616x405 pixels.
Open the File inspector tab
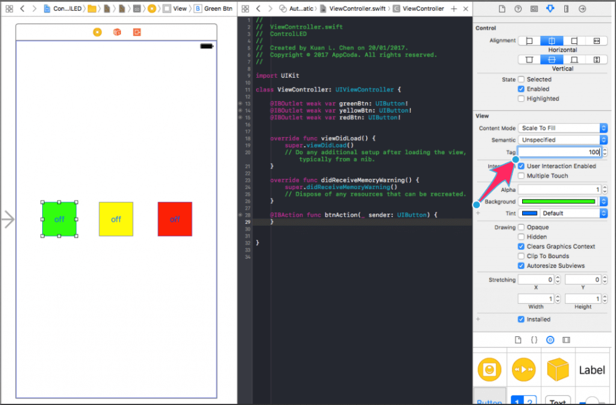502,8
